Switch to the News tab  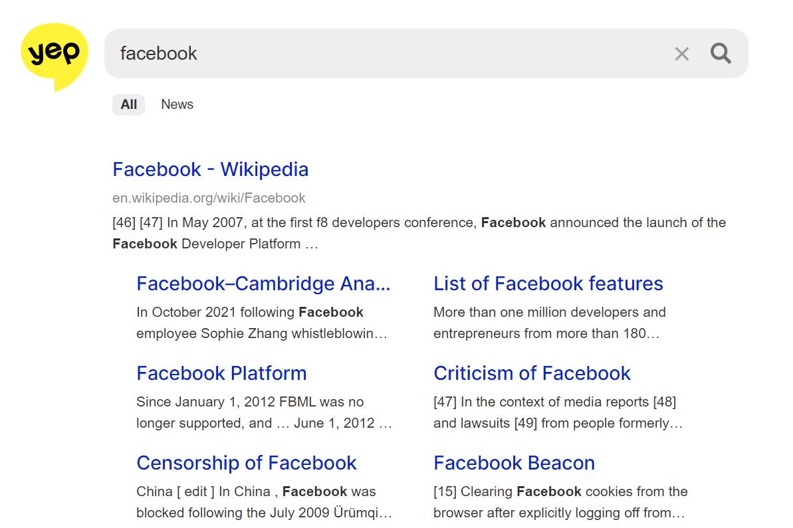coord(177,104)
